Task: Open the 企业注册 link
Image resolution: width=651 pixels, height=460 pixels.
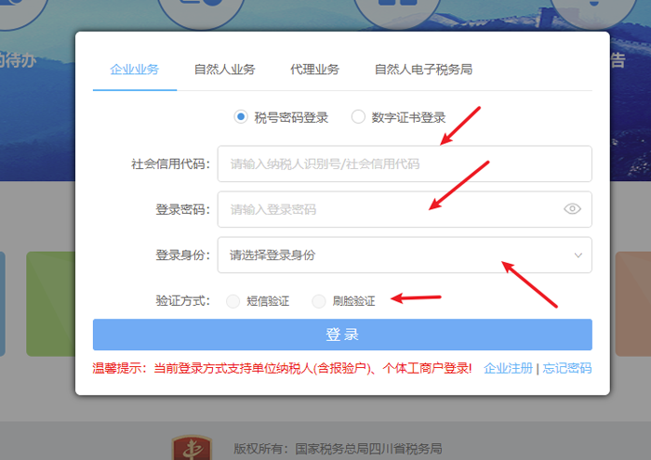Action: pos(508,368)
